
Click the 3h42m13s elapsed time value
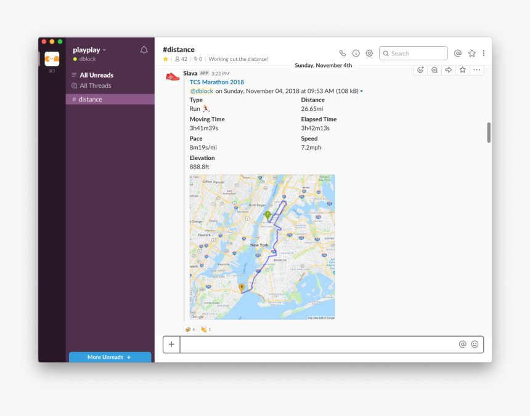tap(316, 128)
